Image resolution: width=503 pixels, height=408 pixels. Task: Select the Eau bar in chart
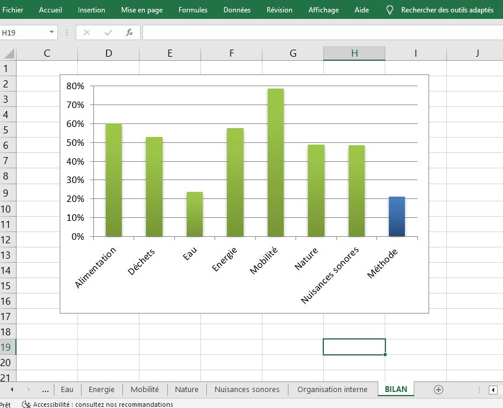coord(194,214)
